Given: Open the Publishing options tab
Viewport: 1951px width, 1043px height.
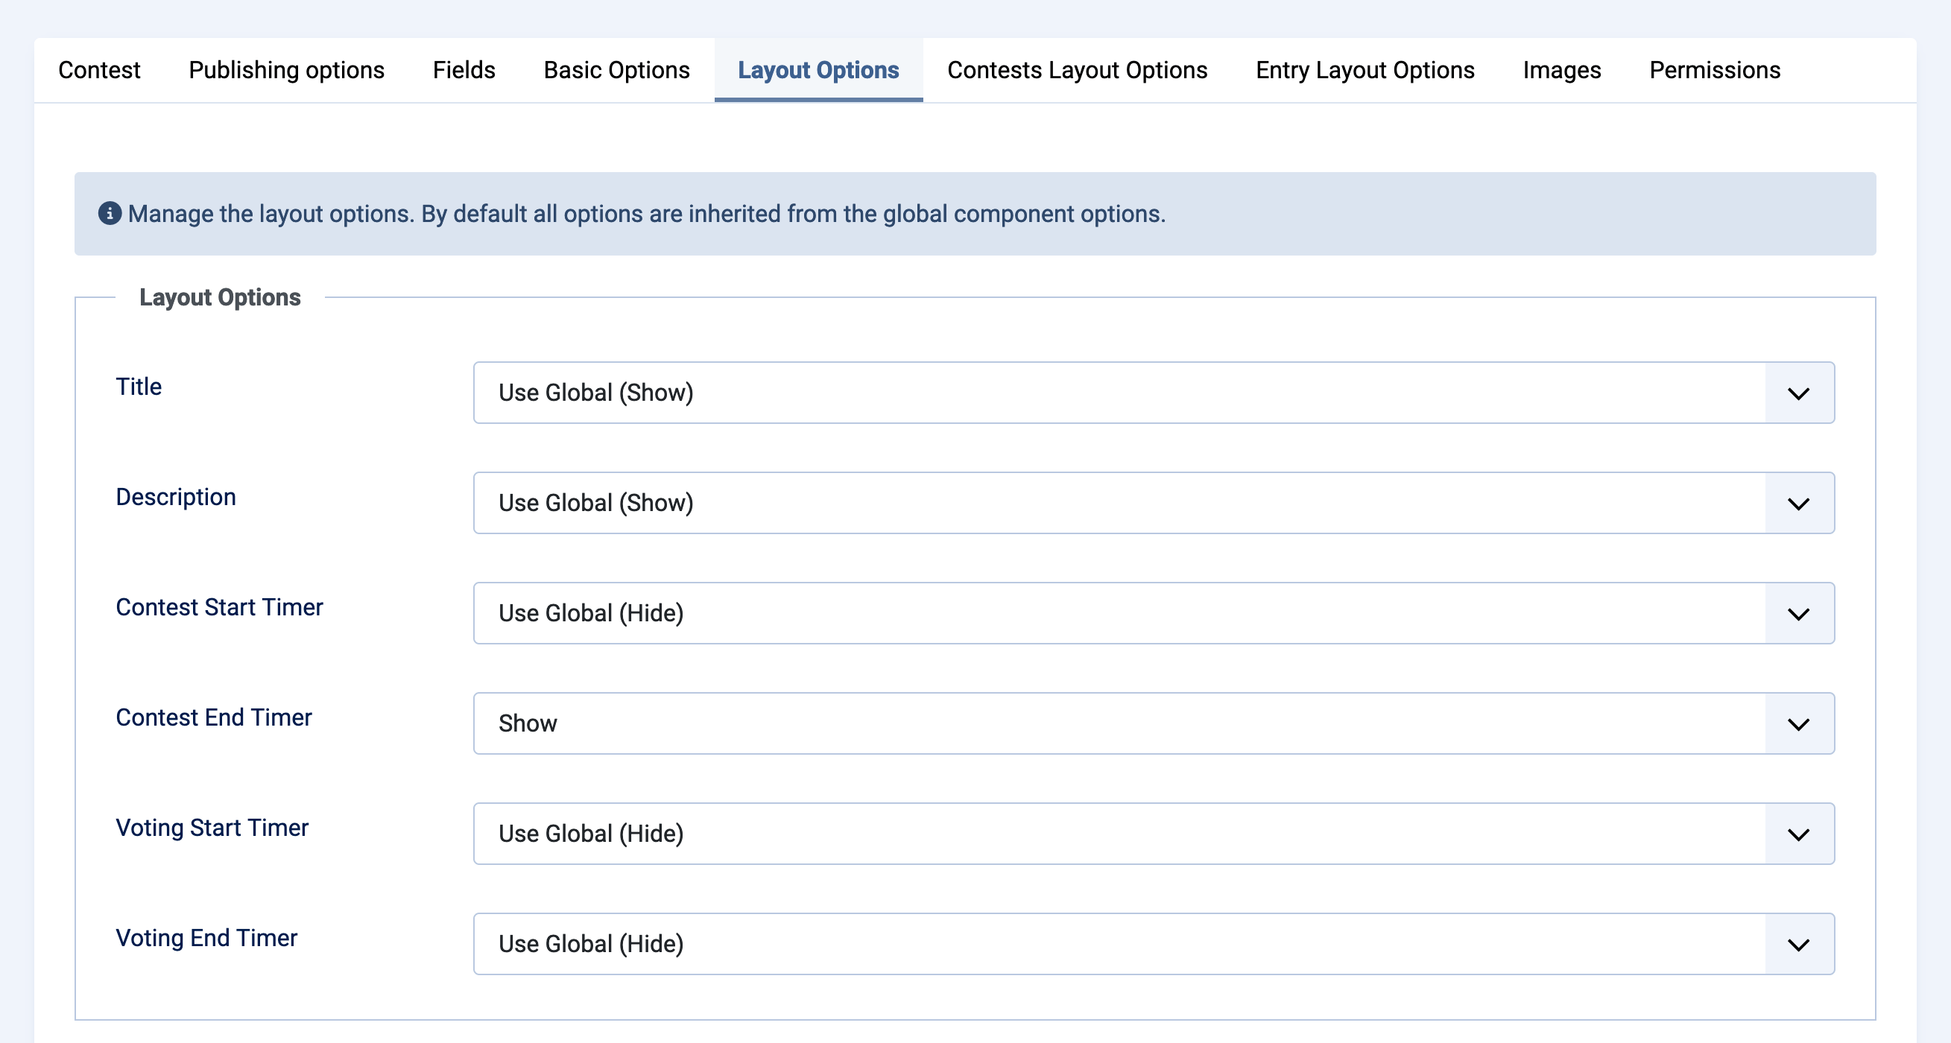Looking at the screenshot, I should (286, 70).
